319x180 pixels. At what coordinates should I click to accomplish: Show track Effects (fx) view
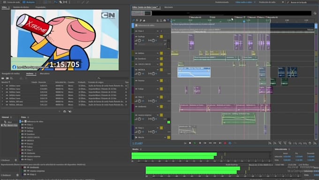click(x=137, y=20)
